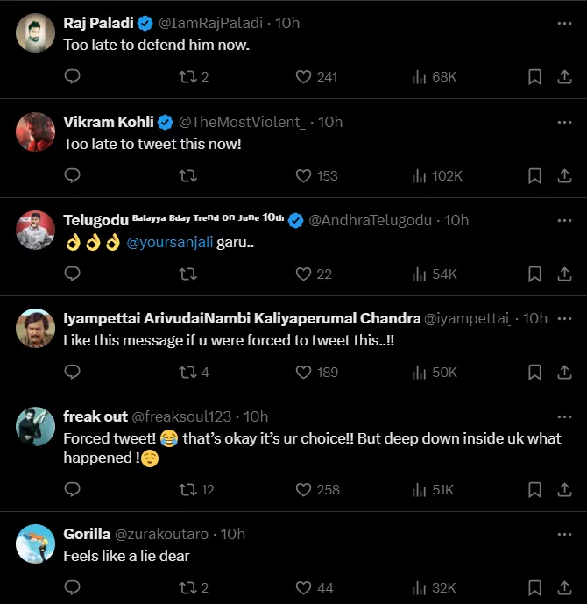
Task: Like freak out's tweet with 258 likes
Action: [x=304, y=489]
